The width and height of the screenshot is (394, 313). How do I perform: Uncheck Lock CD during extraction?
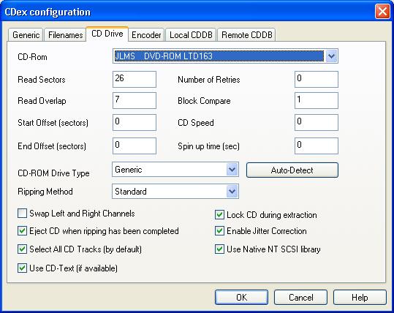219,215
